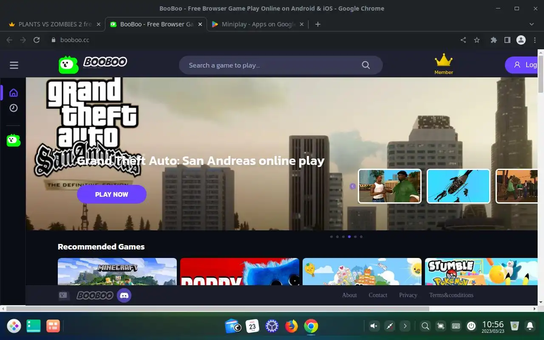The height and width of the screenshot is (340, 544).
Task: Open the on-screen keyboard tray icon
Action: pos(456,326)
